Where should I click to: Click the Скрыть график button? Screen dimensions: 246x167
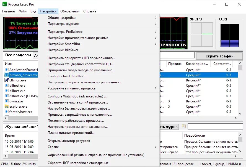coord(219,56)
